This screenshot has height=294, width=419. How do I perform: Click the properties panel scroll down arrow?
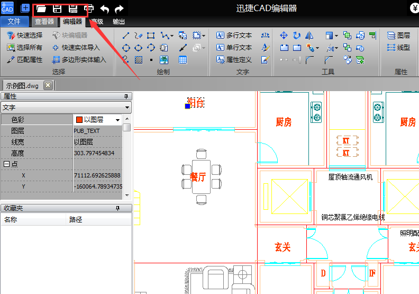[x=127, y=195]
